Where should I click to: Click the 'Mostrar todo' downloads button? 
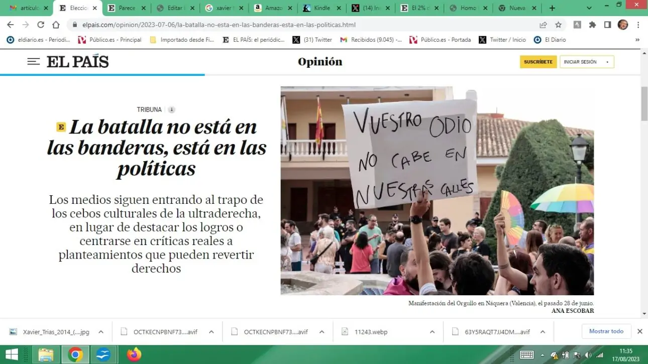(606, 331)
